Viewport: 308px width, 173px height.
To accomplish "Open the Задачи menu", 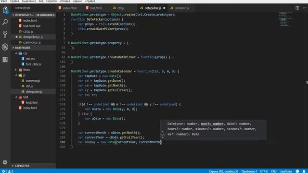I will tap(77, 1).
